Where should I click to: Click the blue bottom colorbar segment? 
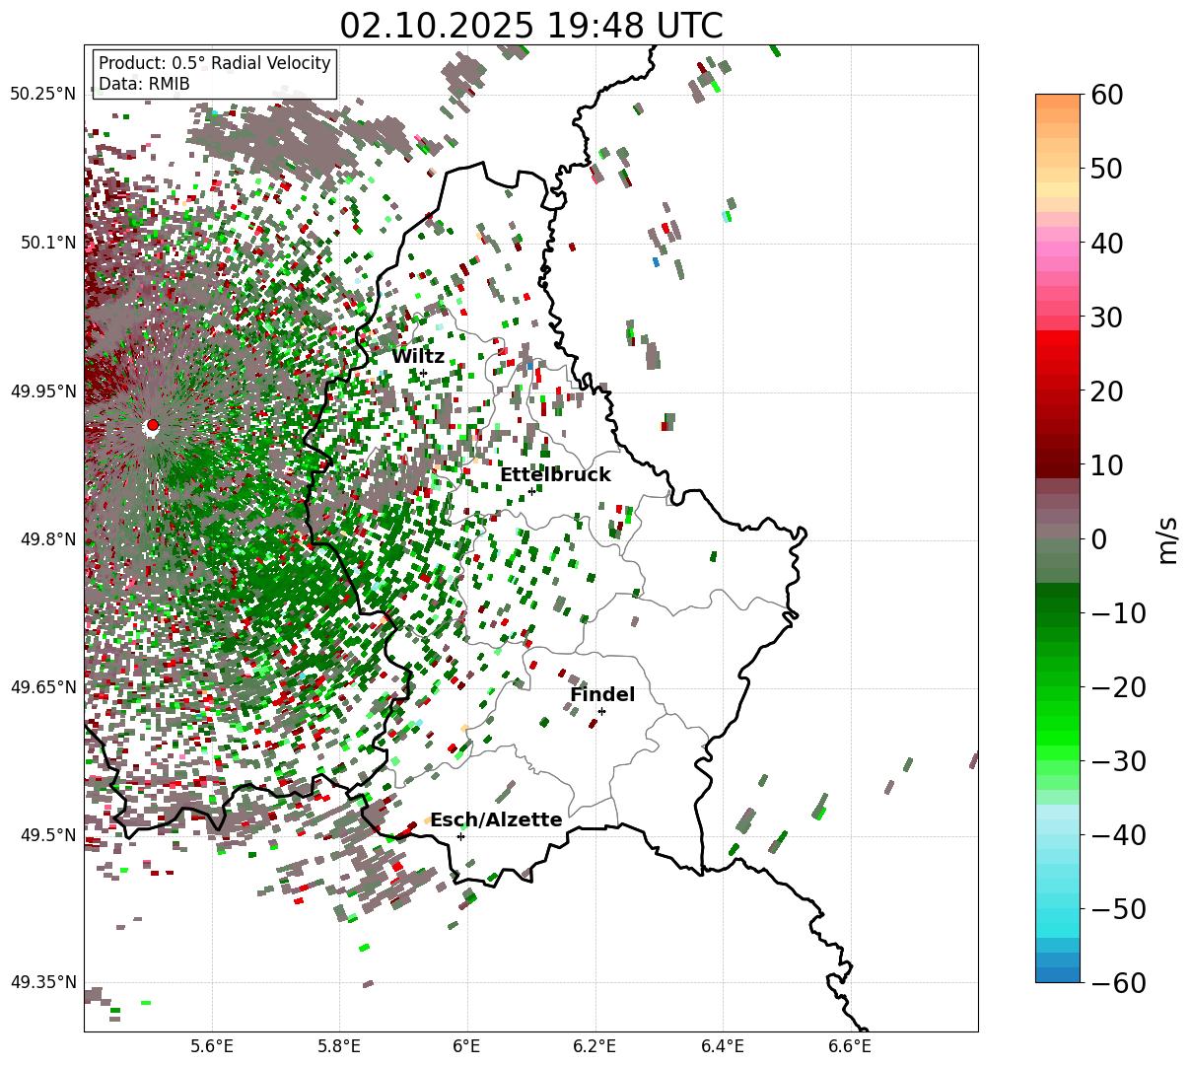click(x=1058, y=974)
